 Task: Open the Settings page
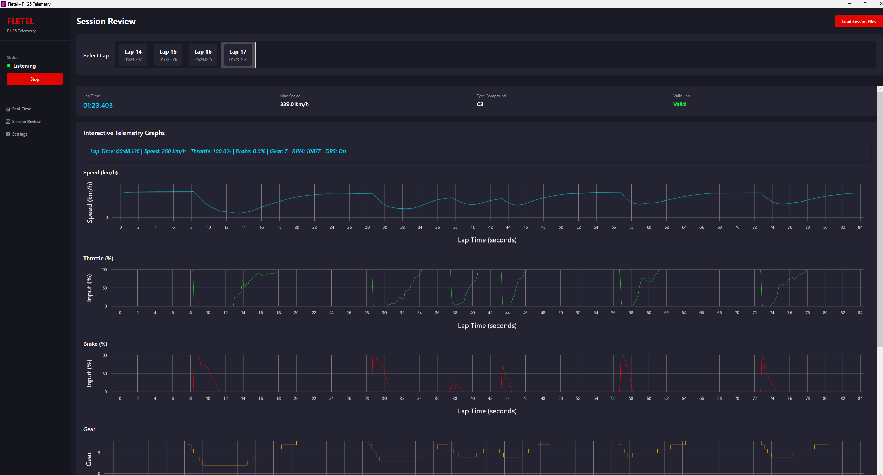(x=19, y=134)
